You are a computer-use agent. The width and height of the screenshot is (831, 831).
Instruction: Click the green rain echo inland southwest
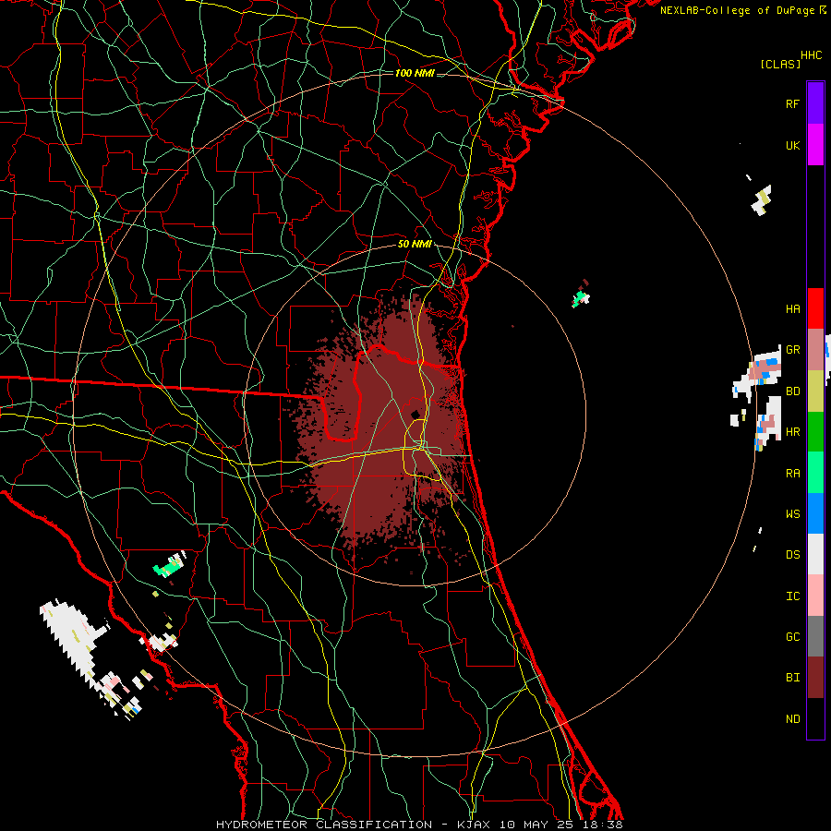click(x=169, y=567)
